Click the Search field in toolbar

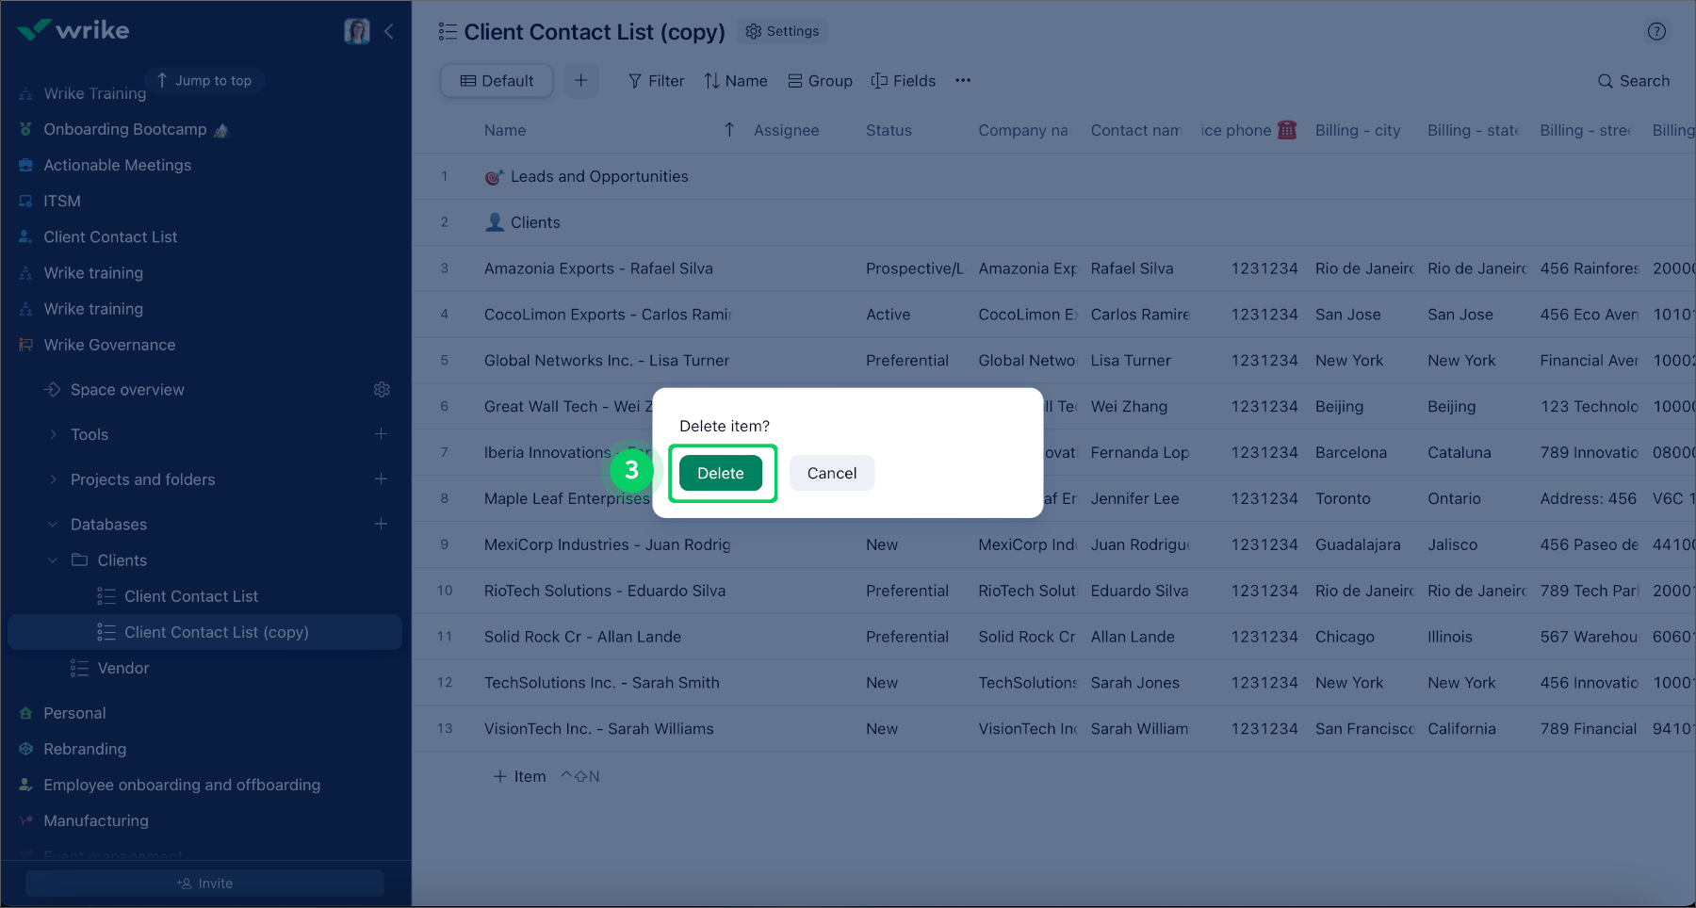tap(1634, 81)
